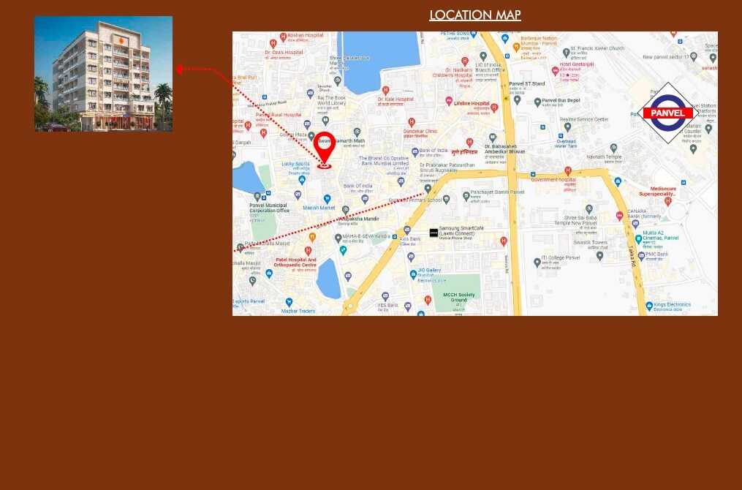Click the Panvel railway station logo
Image resolution: width=742 pixels, height=490 pixels.
point(667,113)
